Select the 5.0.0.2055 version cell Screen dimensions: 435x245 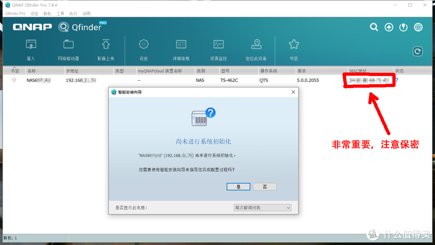[308, 80]
